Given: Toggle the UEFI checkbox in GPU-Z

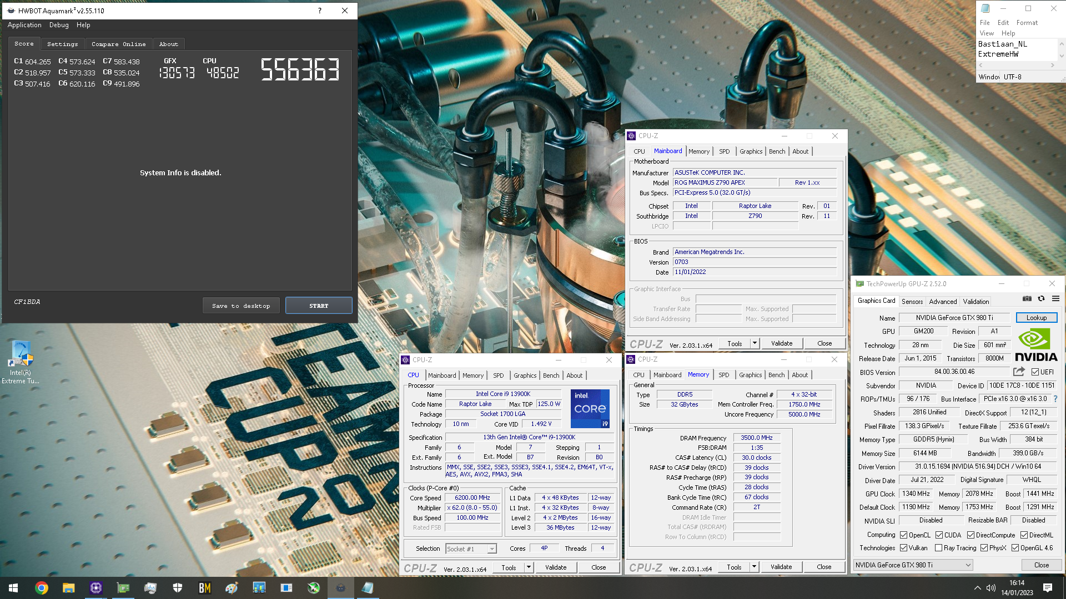Looking at the screenshot, I should point(1035,372).
